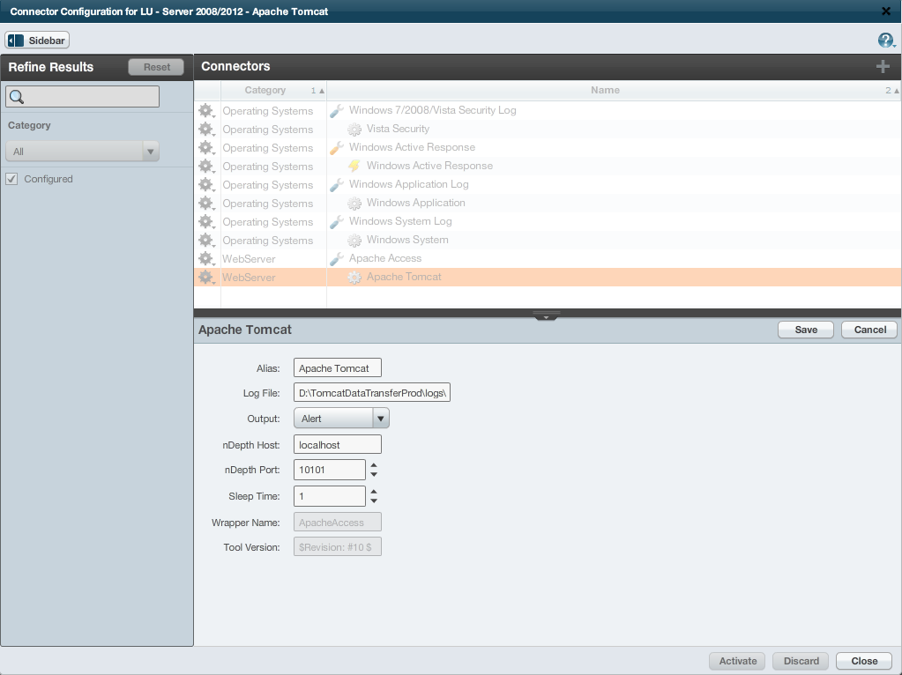Click the Discard button
Image resolution: width=902 pixels, height=675 pixels.
(x=801, y=661)
